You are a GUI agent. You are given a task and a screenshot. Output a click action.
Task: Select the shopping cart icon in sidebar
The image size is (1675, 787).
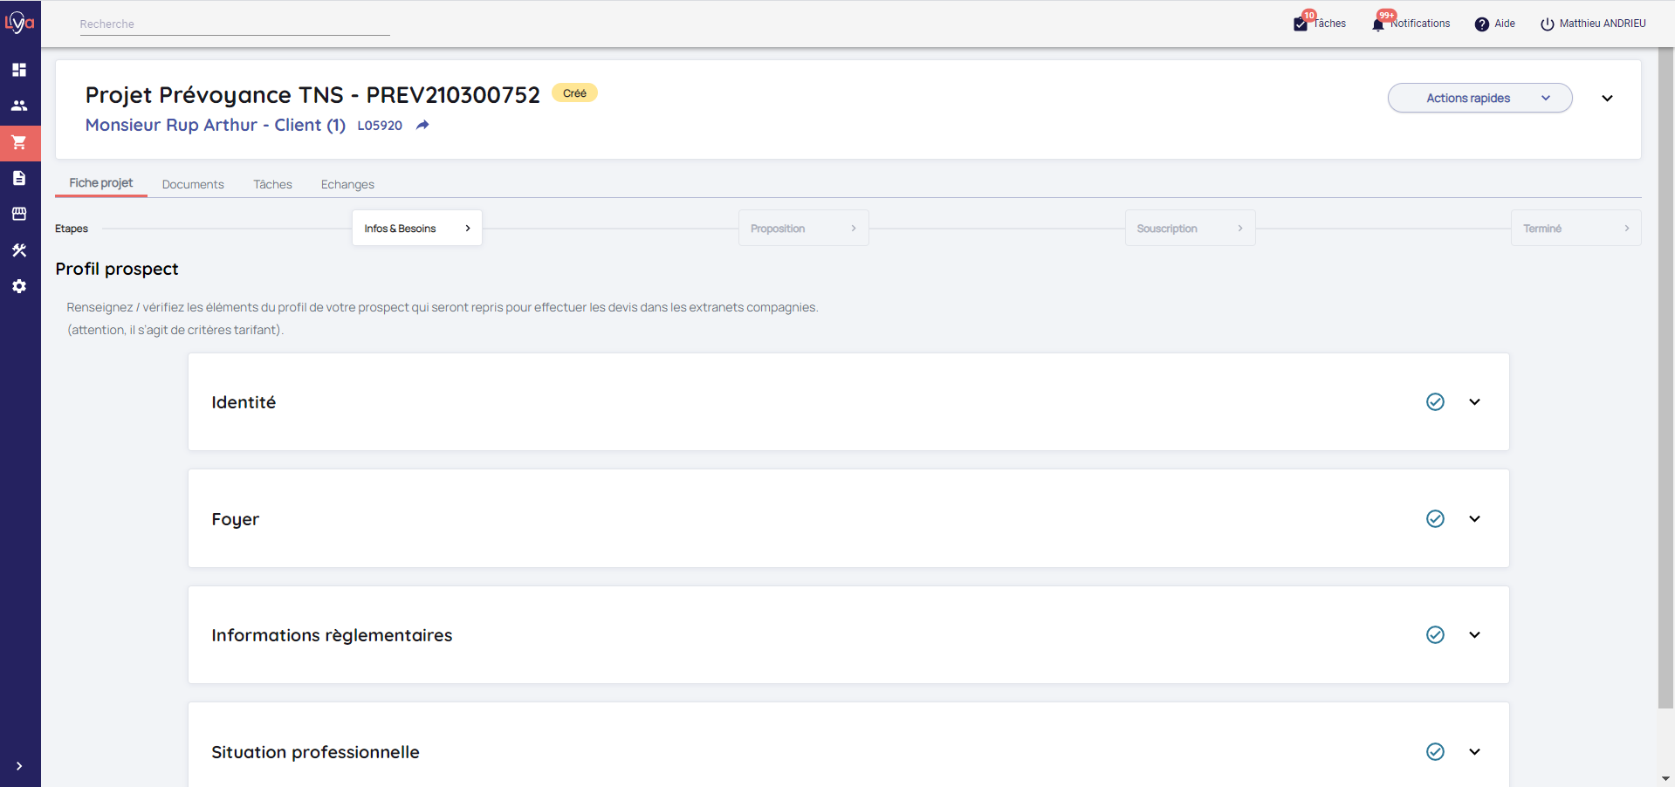click(x=19, y=142)
